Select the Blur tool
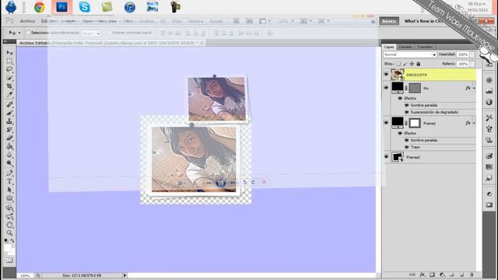This screenshot has width=498, height=280. pyautogui.click(x=10, y=155)
